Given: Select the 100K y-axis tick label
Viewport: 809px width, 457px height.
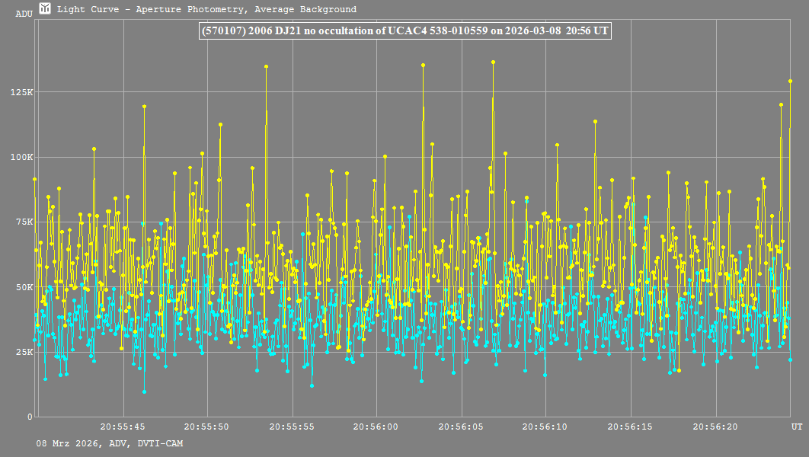Looking at the screenshot, I should click(21, 157).
